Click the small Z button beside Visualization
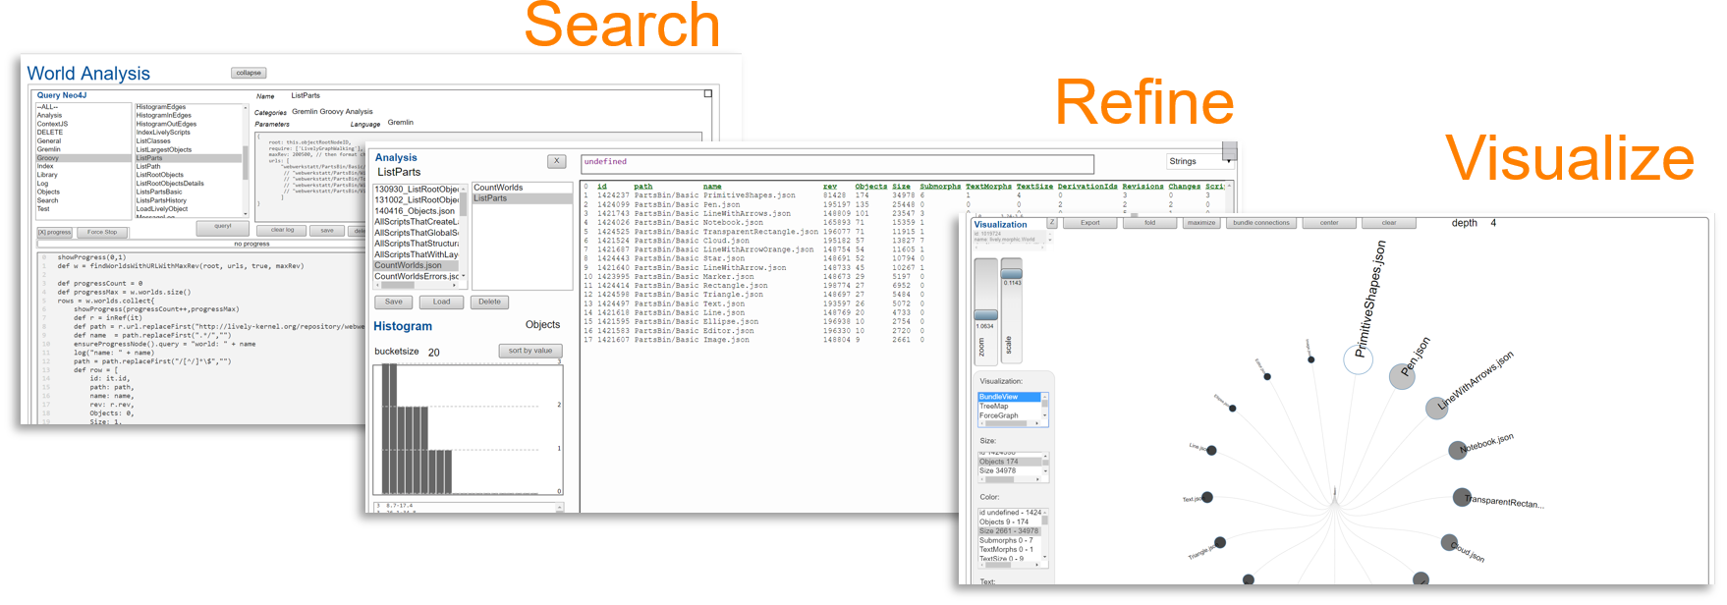The image size is (1727, 605). (x=1051, y=223)
